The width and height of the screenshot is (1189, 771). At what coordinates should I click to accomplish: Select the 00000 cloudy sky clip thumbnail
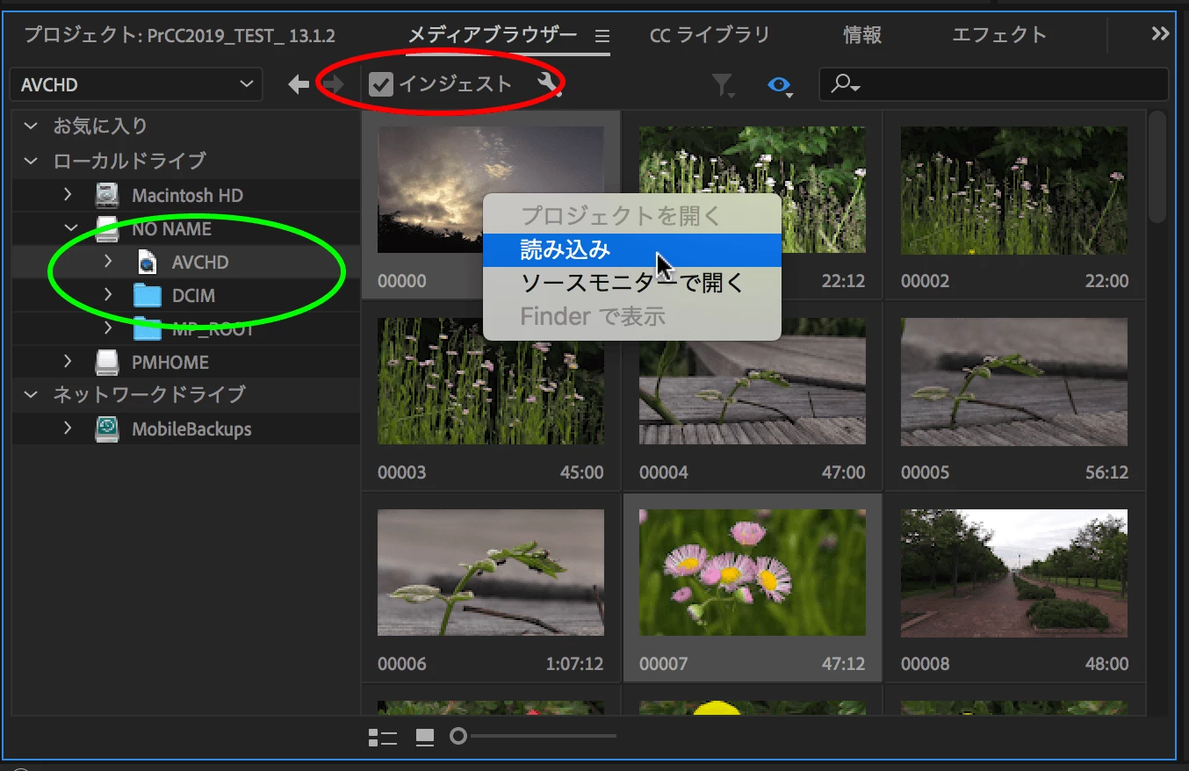[491, 190]
